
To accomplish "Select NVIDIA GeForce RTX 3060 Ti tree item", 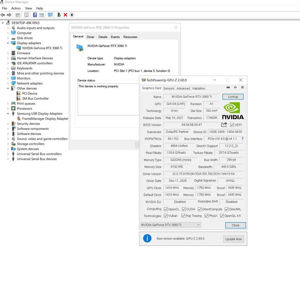I will point(42,48).
